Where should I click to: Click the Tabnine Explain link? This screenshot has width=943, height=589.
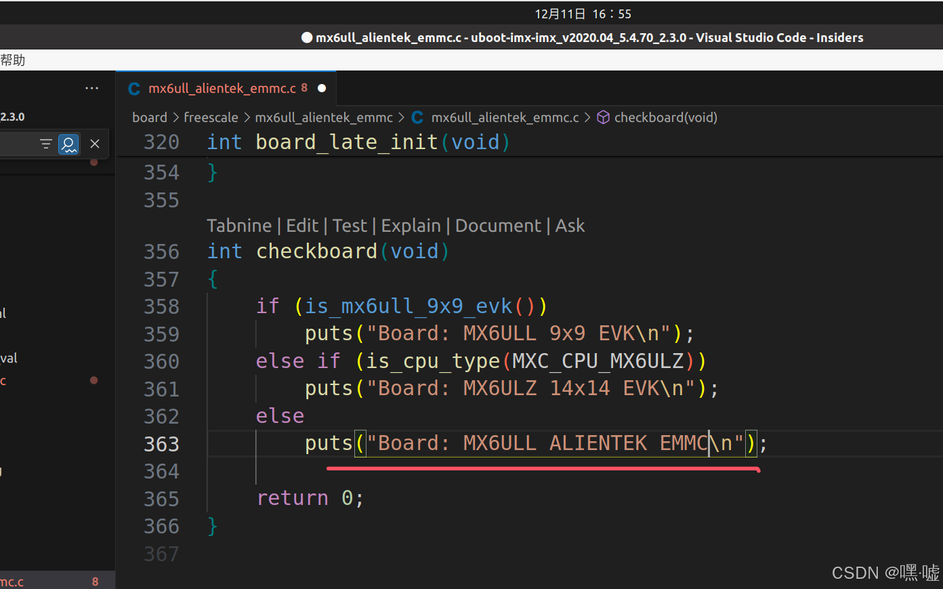411,225
